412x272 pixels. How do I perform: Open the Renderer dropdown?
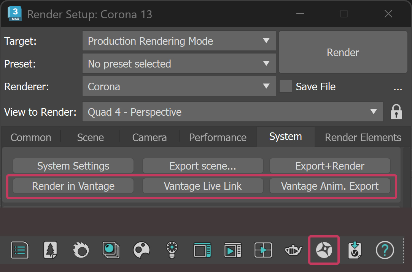(x=179, y=86)
